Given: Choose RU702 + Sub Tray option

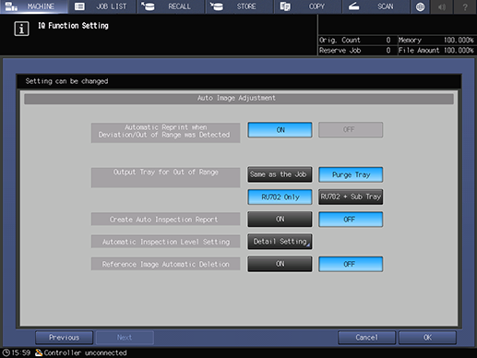Looking at the screenshot, I should tap(351, 197).
